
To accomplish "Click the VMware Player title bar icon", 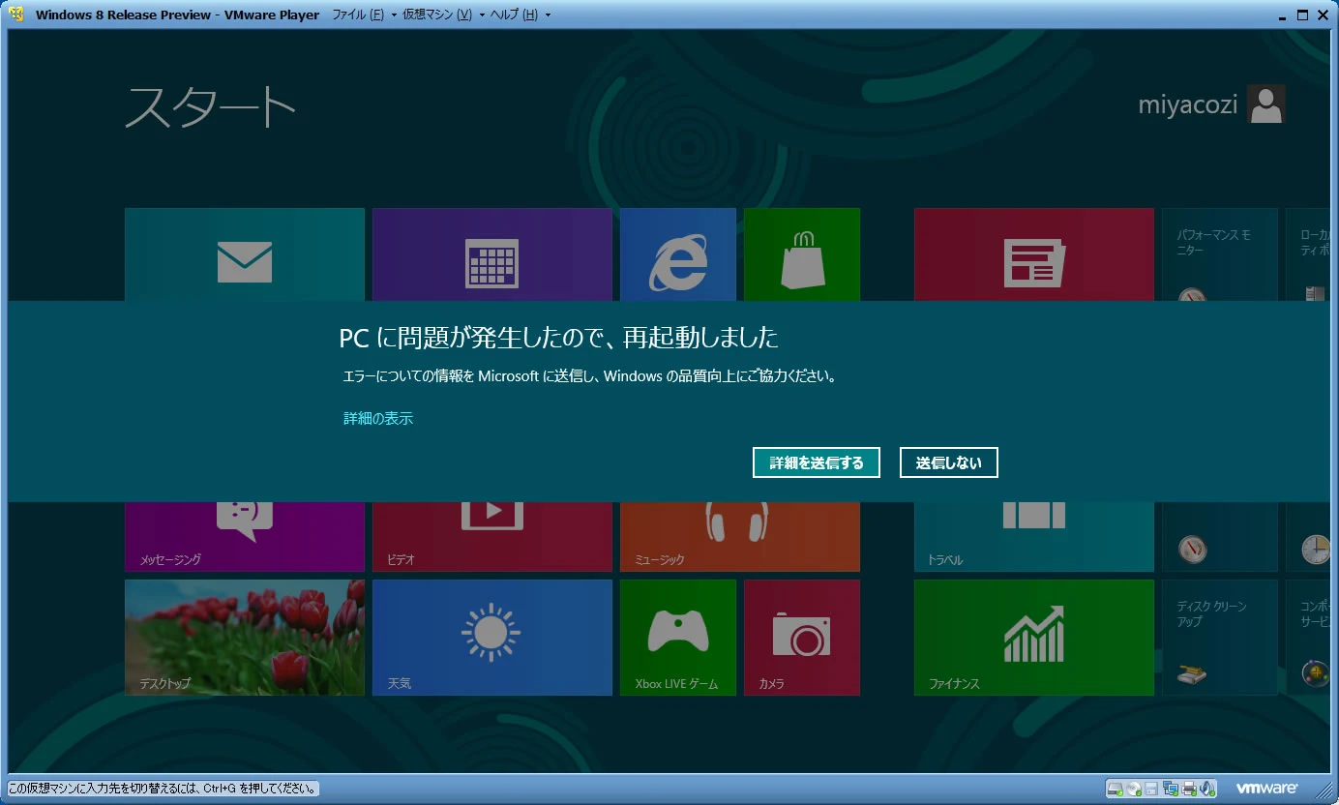I will pos(16,15).
